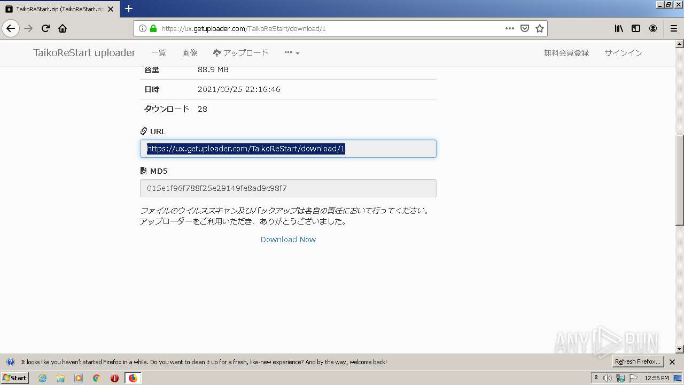
Task: Show the sidebars panel icon
Action: click(x=636, y=28)
